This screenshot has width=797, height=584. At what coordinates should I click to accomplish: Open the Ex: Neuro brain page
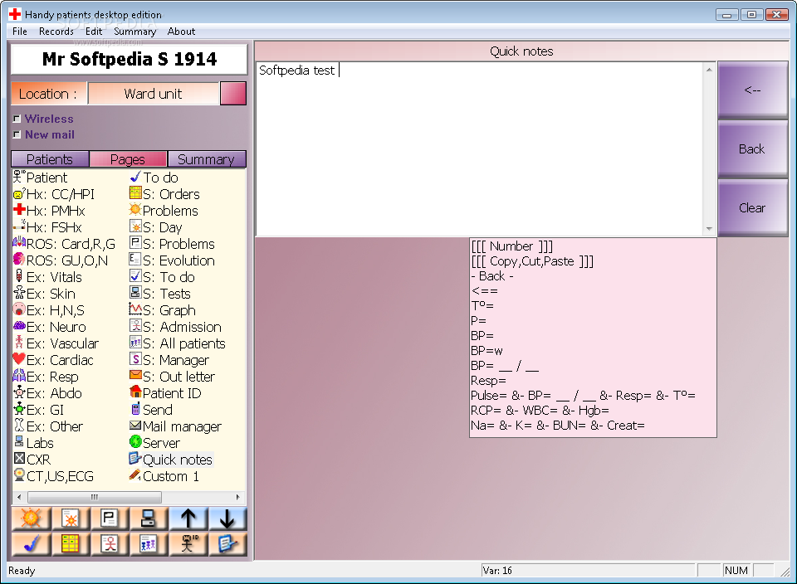tap(50, 327)
